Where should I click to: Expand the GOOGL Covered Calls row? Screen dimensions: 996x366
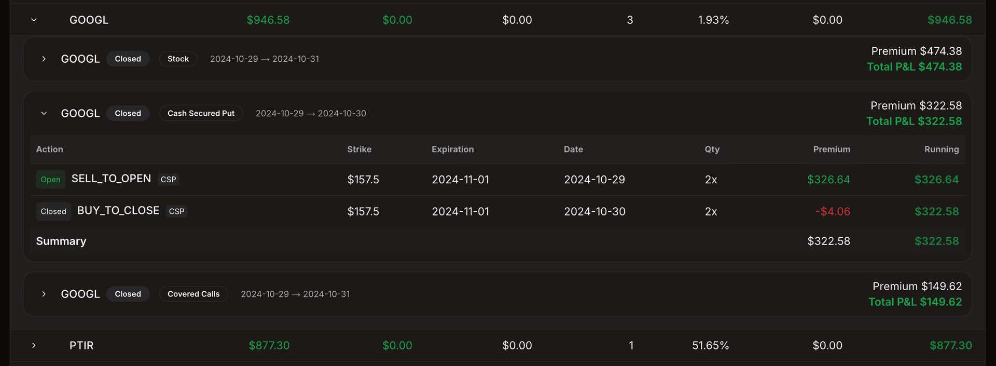pos(44,294)
